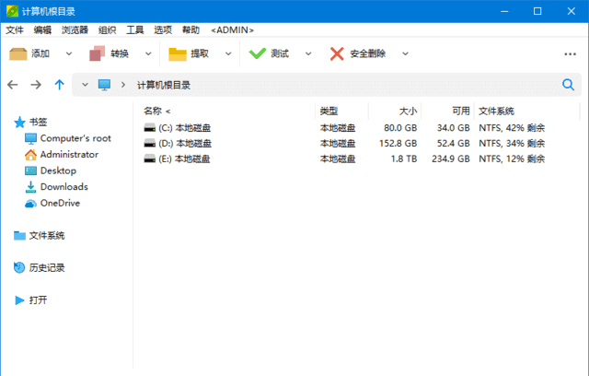Screen dimensions: 589x376
Task: Click the Desktop bookmark icon
Action: tap(30, 170)
